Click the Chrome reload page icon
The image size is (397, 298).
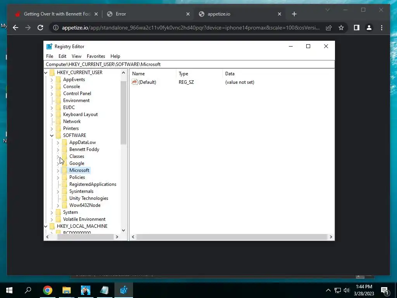pyautogui.click(x=40, y=28)
